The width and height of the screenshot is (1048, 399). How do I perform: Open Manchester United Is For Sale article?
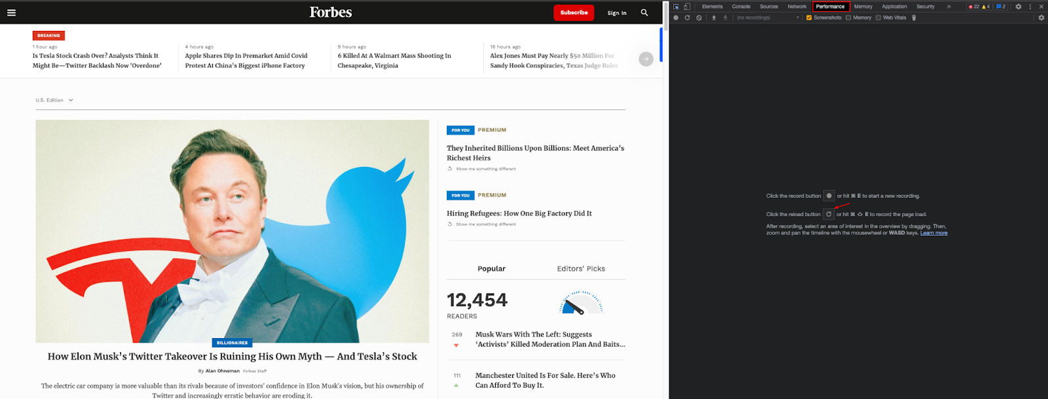tap(546, 381)
